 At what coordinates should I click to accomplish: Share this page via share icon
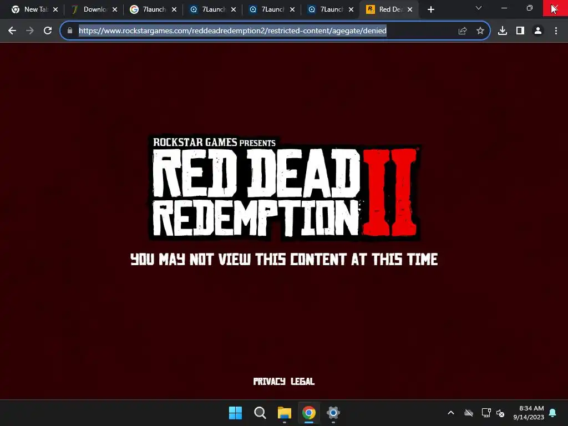(x=462, y=31)
